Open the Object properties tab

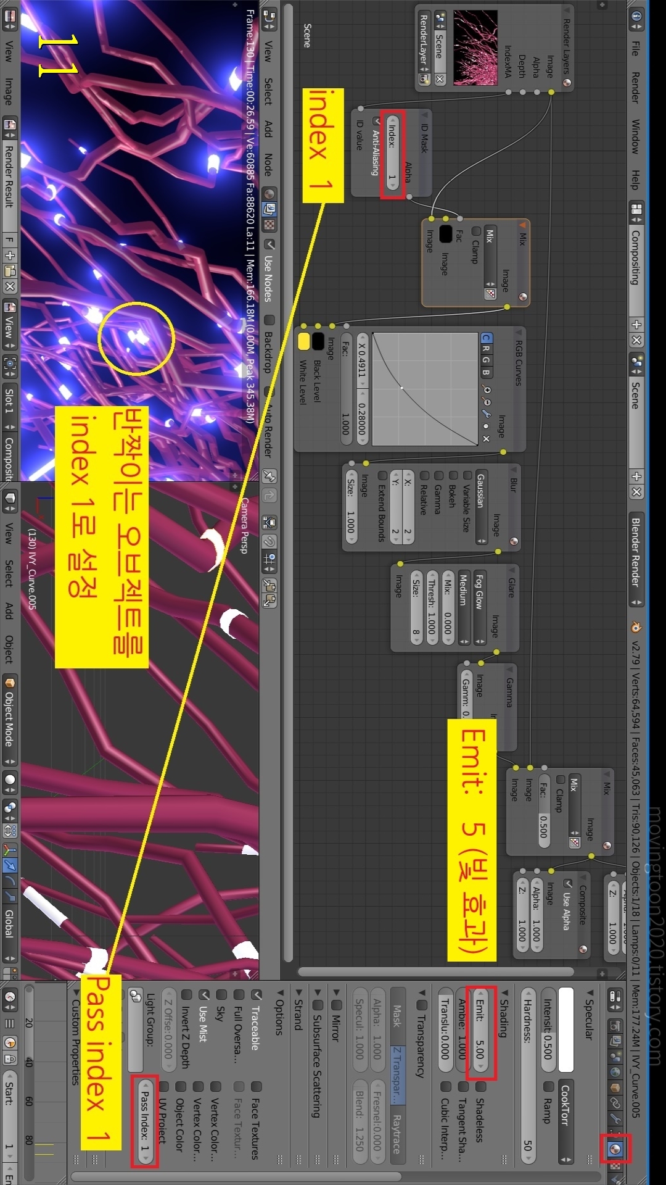(615, 1087)
